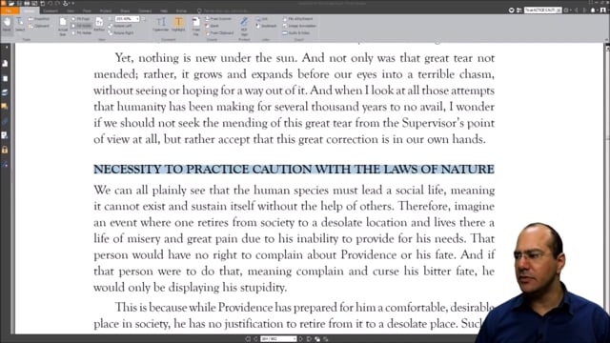
Task: Enable Fit Visible view mode
Action: coord(82,33)
